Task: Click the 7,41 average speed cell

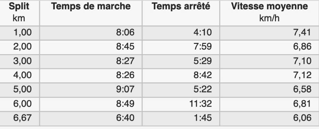Action: tap(269, 33)
